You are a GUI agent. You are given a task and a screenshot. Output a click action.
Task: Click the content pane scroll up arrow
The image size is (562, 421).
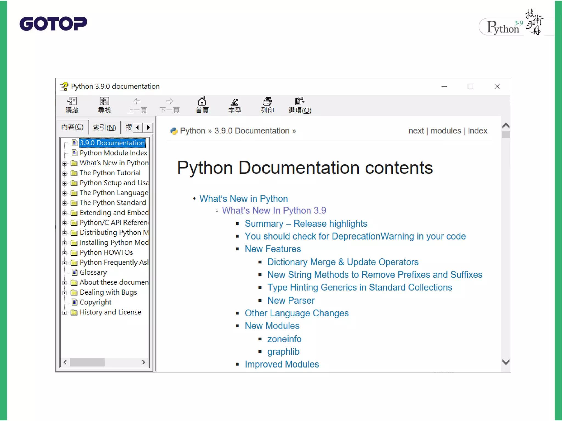[506, 126]
